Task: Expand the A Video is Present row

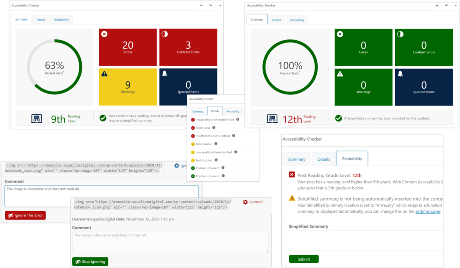Action: pos(223,176)
